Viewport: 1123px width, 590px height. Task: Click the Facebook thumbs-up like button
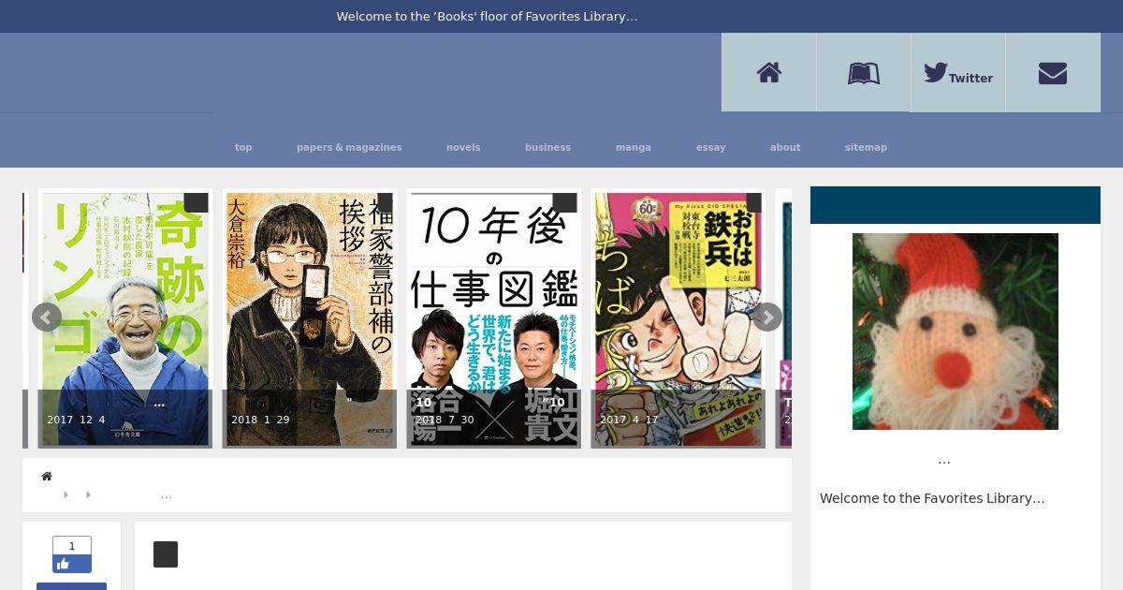(72, 564)
